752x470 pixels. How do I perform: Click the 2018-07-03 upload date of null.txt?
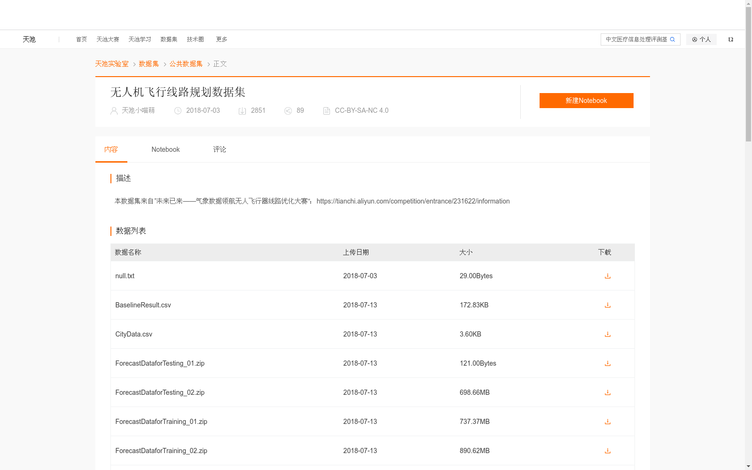coord(360,276)
